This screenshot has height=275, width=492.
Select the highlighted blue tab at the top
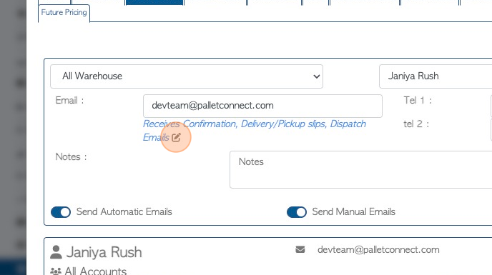[x=154, y=3]
